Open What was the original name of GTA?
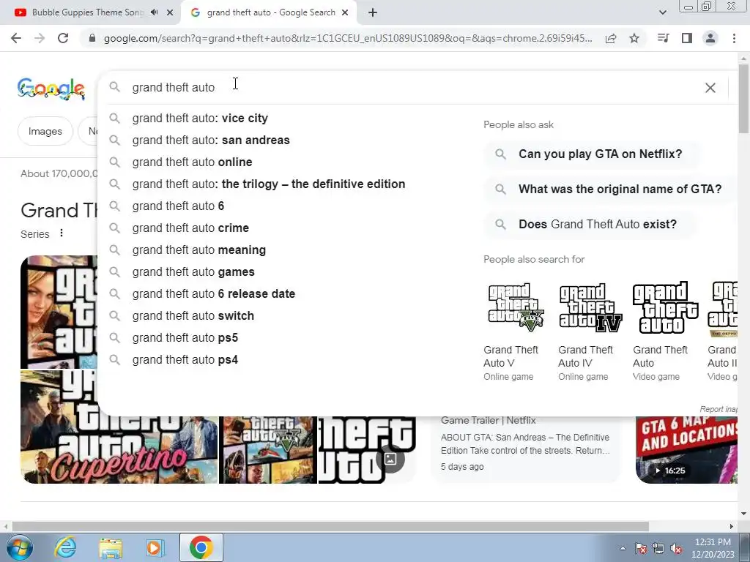750x562 pixels. pyautogui.click(x=610, y=190)
